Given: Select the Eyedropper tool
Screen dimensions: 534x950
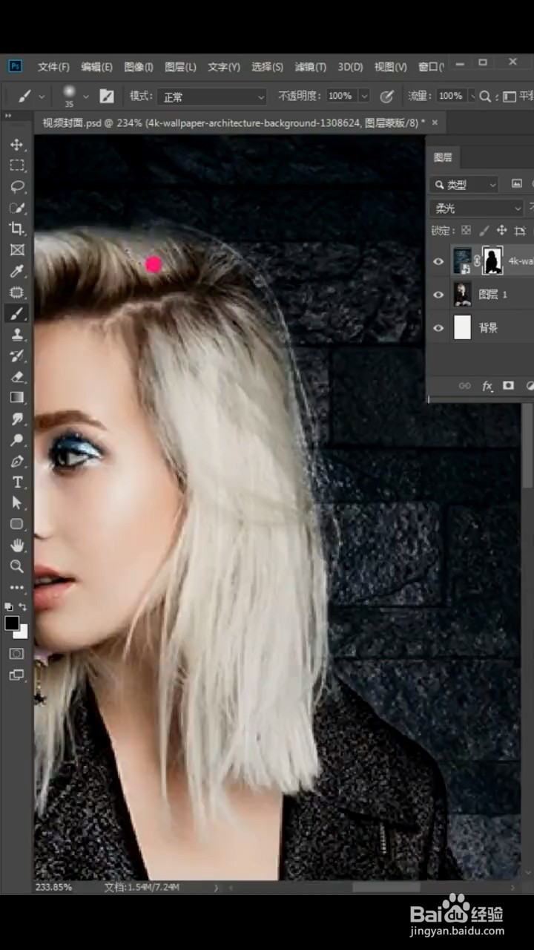Looking at the screenshot, I should (x=16, y=271).
